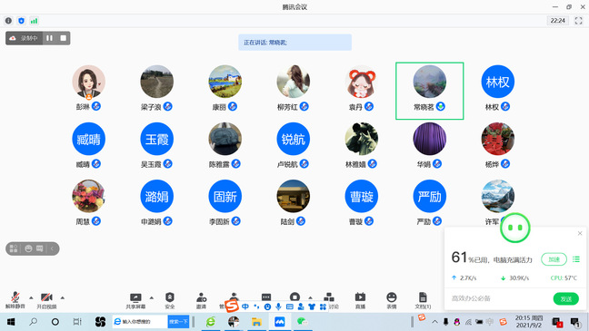Close the 360 acceleration popup
The image size is (589, 331).
click(x=580, y=233)
